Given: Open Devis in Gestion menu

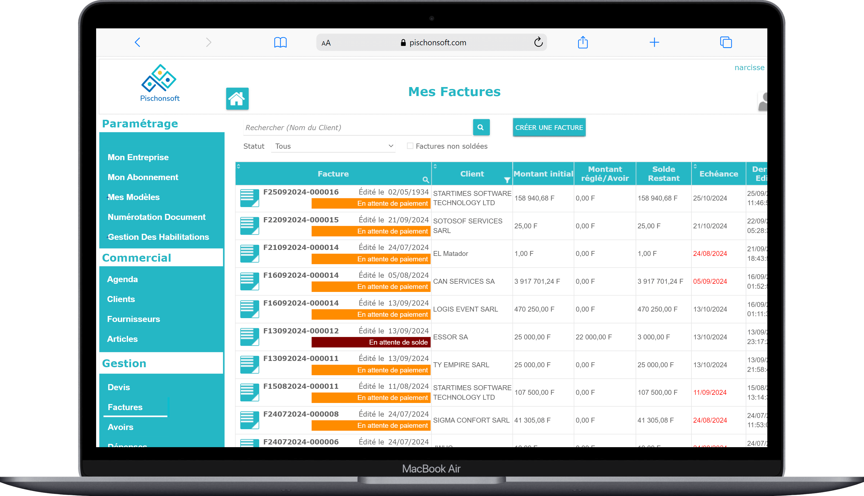Looking at the screenshot, I should tap(119, 387).
